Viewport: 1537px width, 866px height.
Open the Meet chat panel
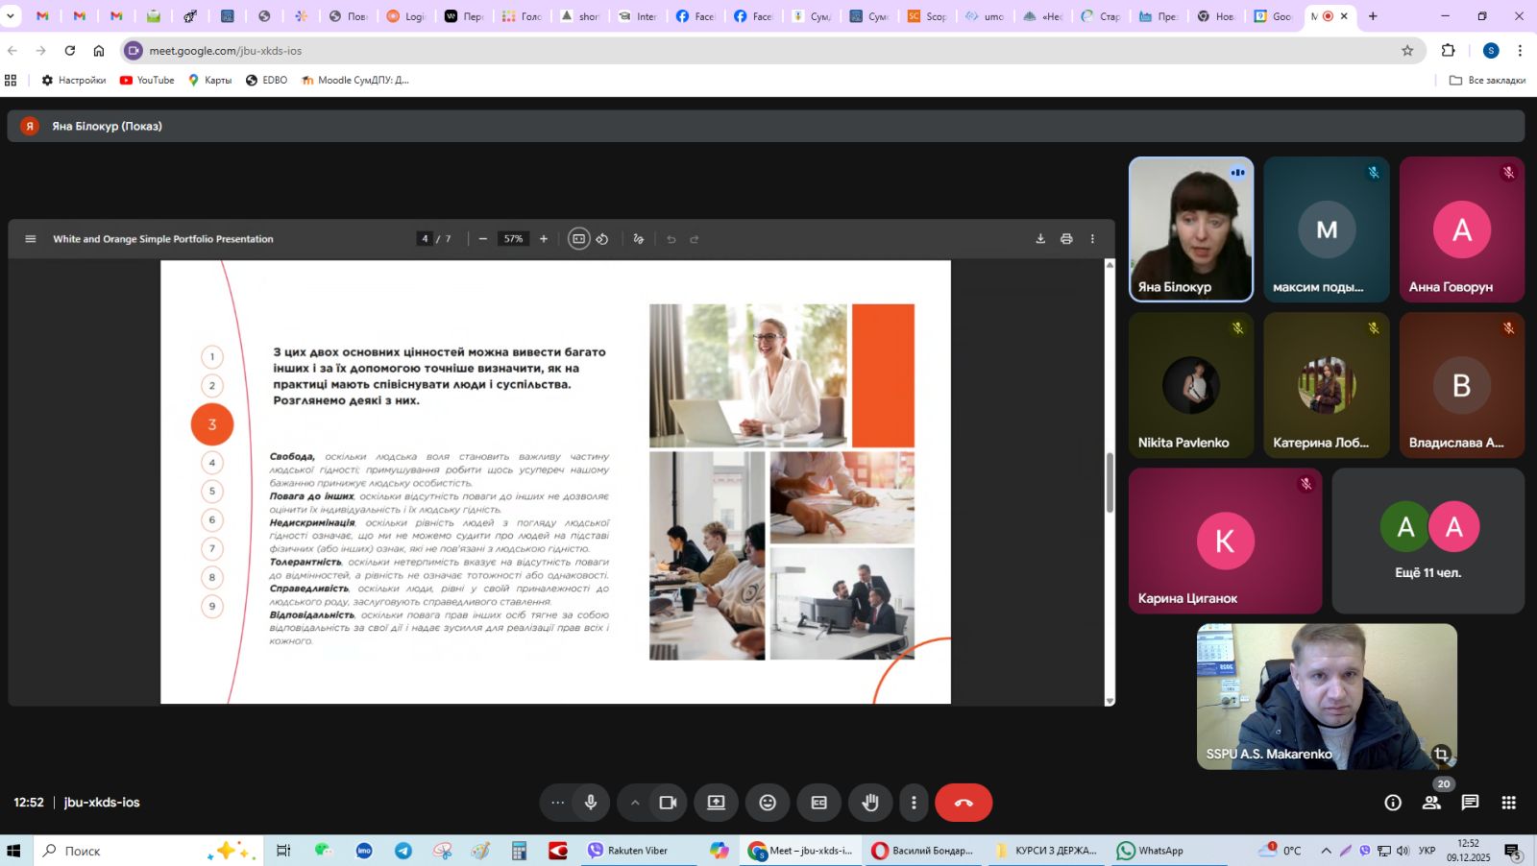click(x=1470, y=803)
